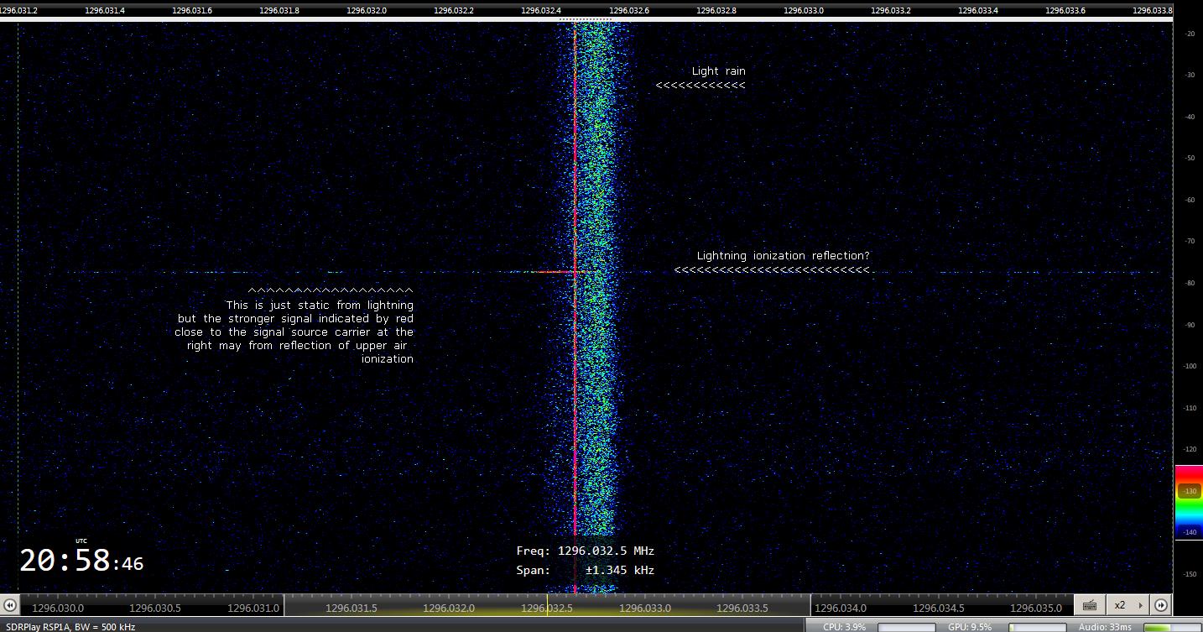
Task: Click the -130 level handle on color scale
Action: pos(1189,491)
